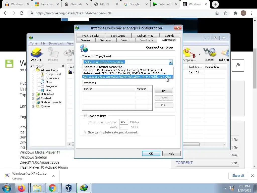This screenshot has height=193, width=257.
Task: Switch to the Downloads tab
Action: click(146, 40)
